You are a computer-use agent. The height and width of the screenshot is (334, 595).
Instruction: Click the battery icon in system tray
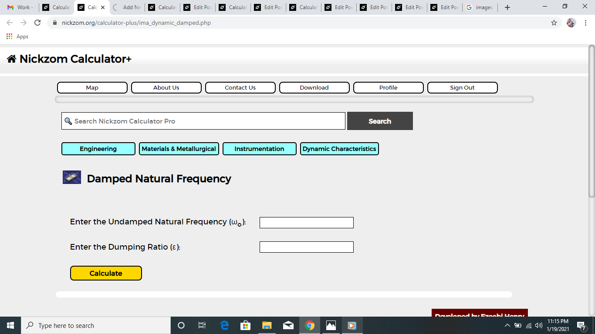518,325
